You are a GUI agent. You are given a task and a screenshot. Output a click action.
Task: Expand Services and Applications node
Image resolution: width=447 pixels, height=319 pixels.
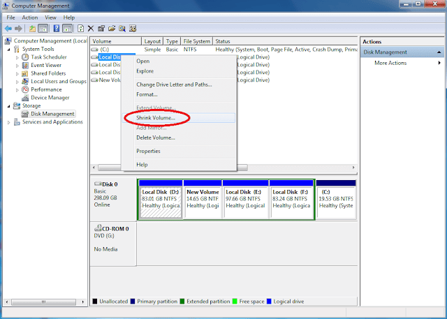(9, 122)
